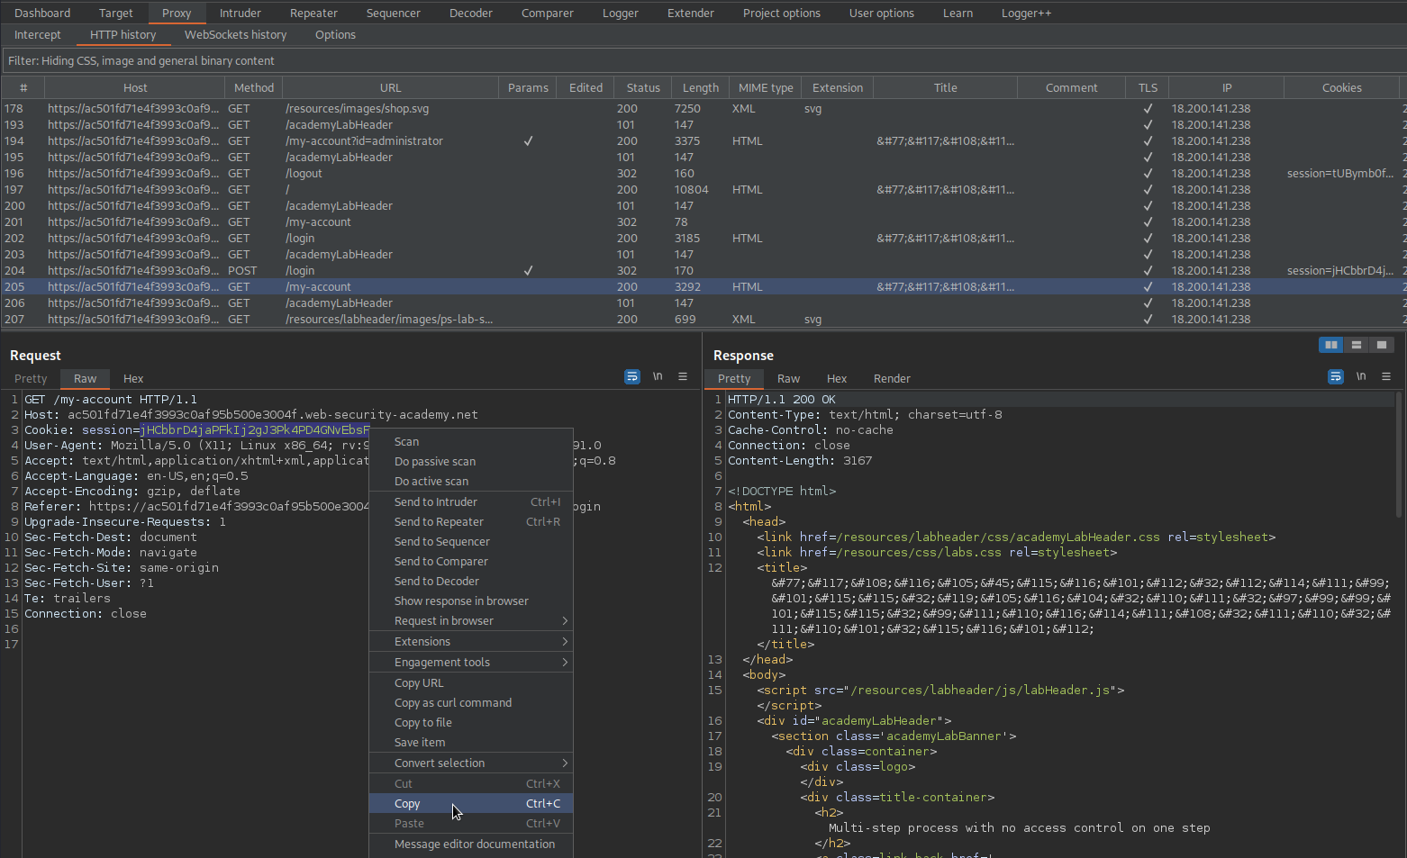Select Send to Repeater menu entry
Image resolution: width=1407 pixels, height=858 pixels.
[x=471, y=521]
